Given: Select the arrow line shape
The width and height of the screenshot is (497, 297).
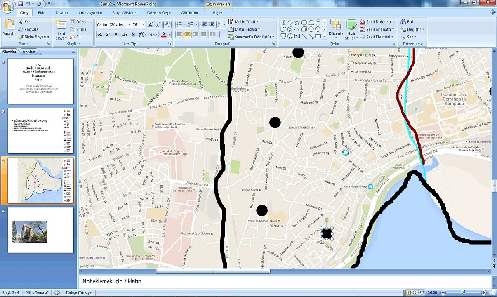Looking at the screenshot, I should [311, 36].
